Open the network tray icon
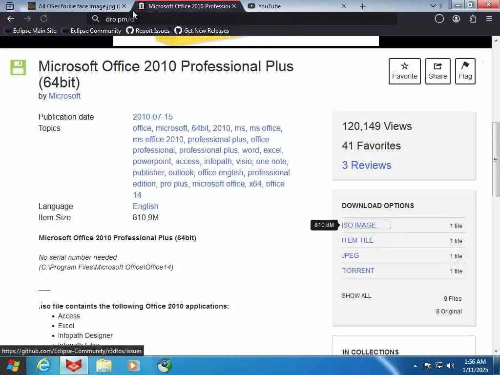Screen dimensions: 500x375 439,366
